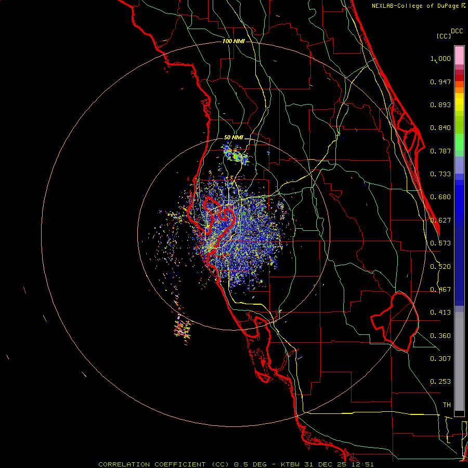Click the KTBW station identifier in caption
This screenshot has width=468, height=468.
[x=291, y=464]
